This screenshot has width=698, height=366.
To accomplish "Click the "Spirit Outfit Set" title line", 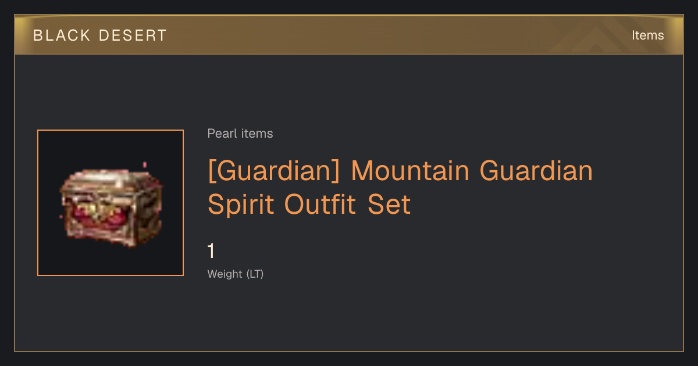I will click(x=309, y=204).
